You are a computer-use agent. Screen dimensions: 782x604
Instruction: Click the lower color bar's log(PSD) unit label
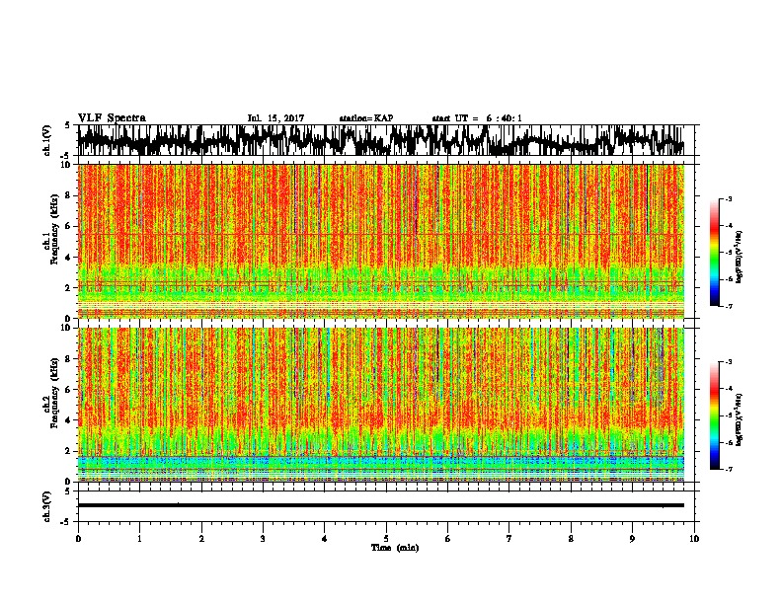click(740, 419)
